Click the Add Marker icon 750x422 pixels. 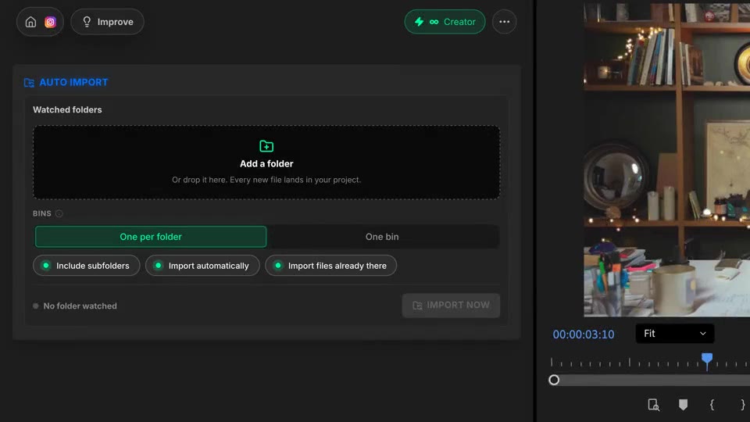pos(683,405)
